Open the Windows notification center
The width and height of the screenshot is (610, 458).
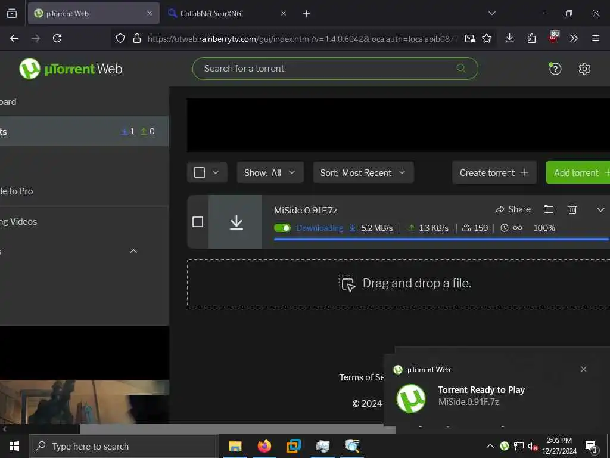click(x=592, y=447)
